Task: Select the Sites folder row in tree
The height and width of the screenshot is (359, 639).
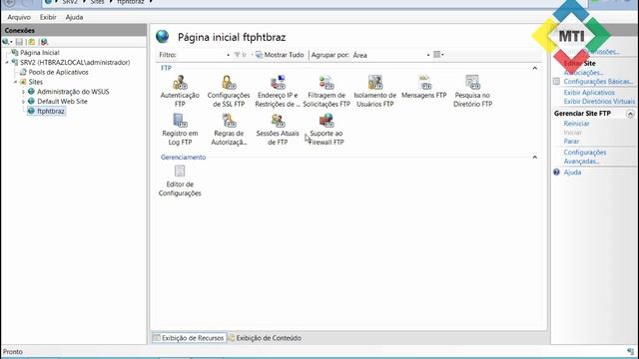Action: pyautogui.click(x=36, y=82)
